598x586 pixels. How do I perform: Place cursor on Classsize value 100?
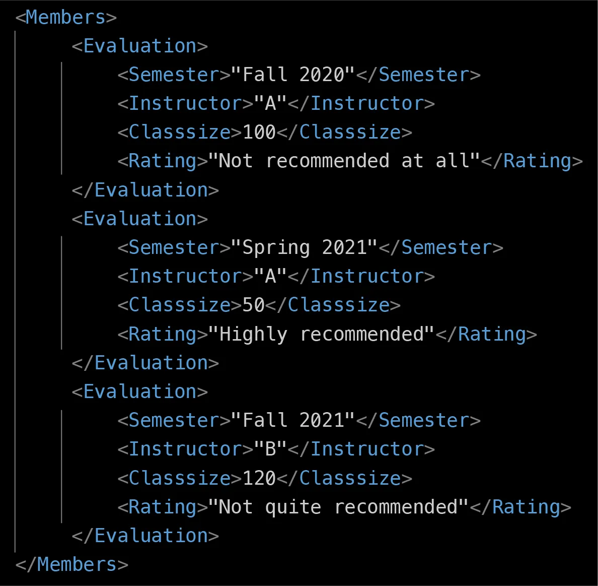[x=259, y=133]
